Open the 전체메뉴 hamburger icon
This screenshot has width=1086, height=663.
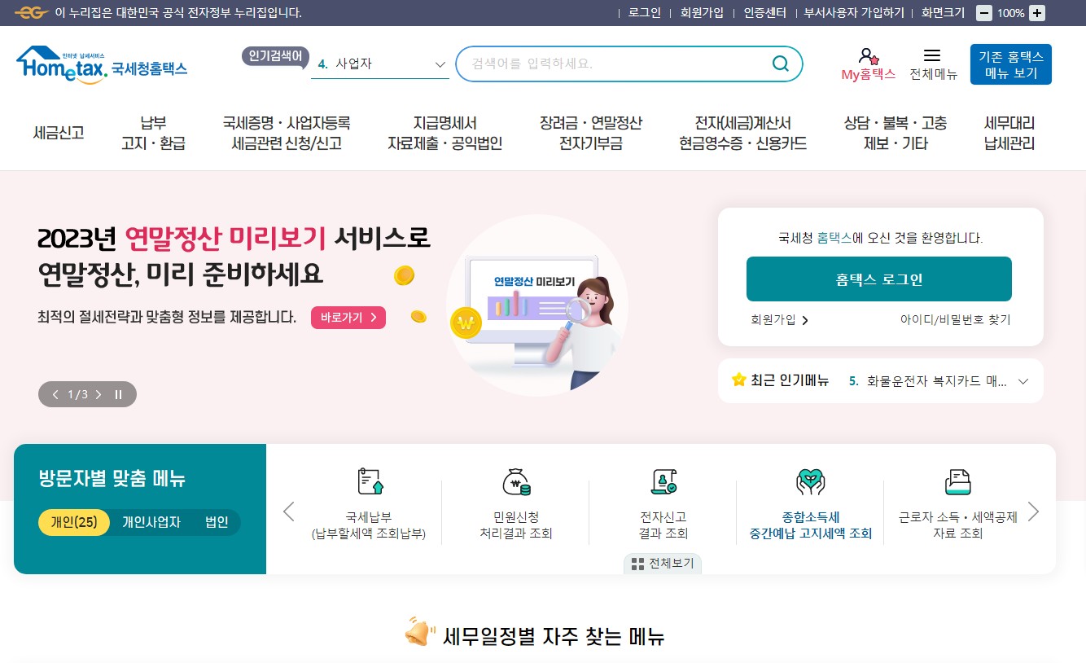click(x=933, y=55)
